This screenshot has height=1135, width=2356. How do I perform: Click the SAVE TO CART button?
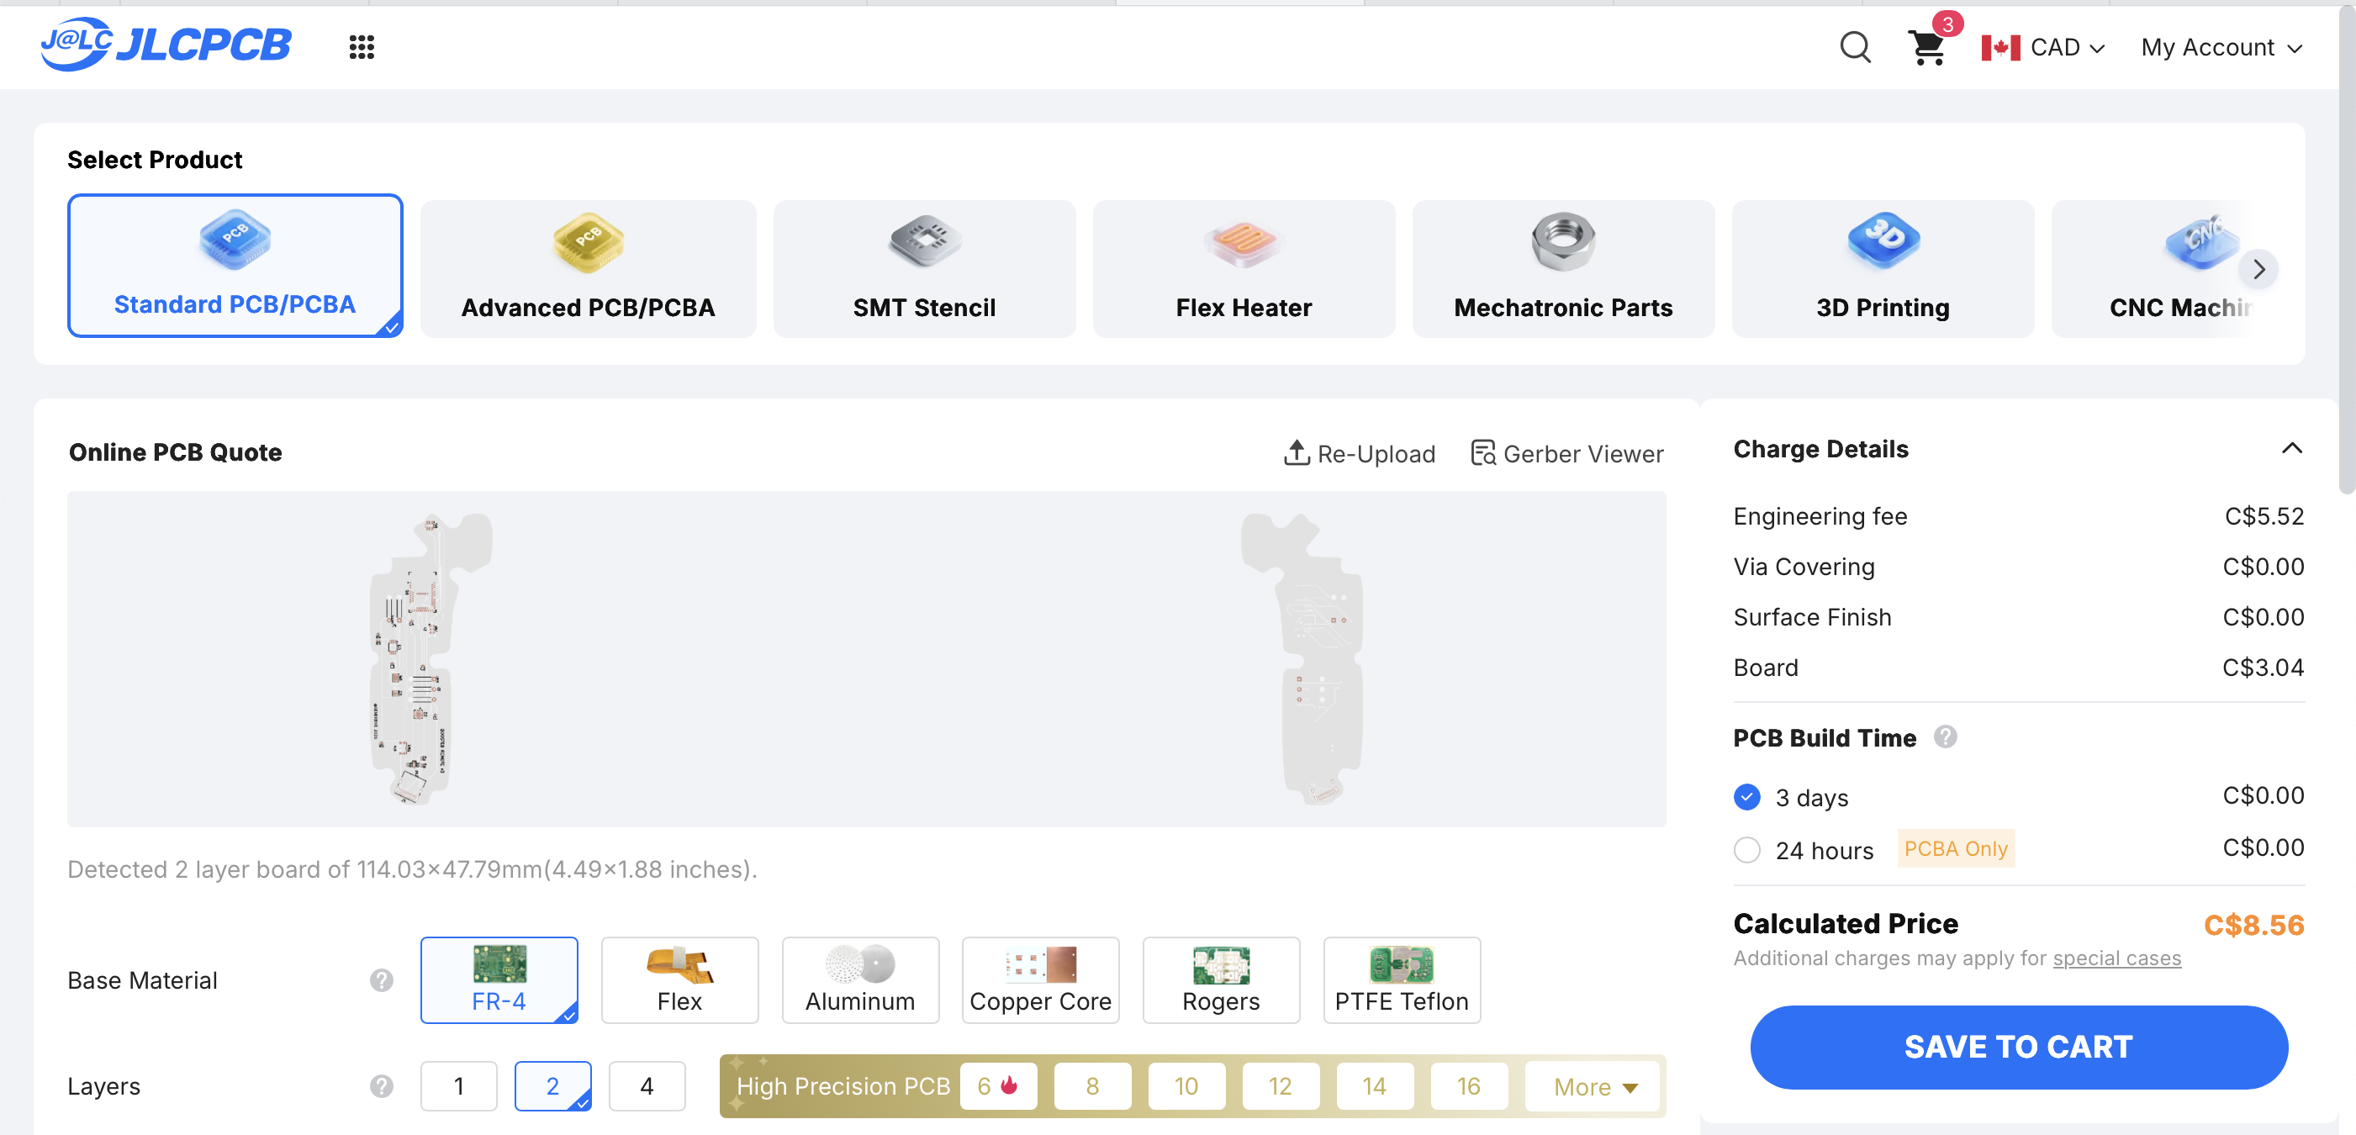[2019, 1046]
